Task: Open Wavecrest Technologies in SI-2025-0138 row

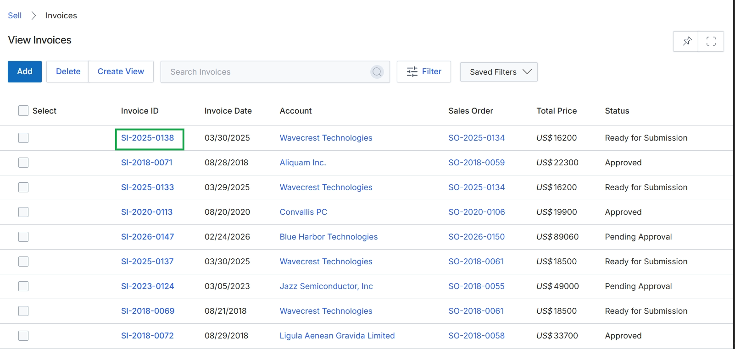Action: click(326, 138)
